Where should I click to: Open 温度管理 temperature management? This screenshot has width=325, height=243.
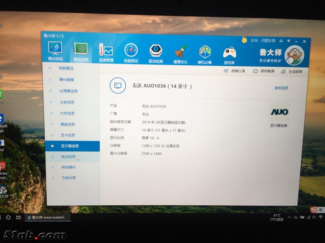106,53
